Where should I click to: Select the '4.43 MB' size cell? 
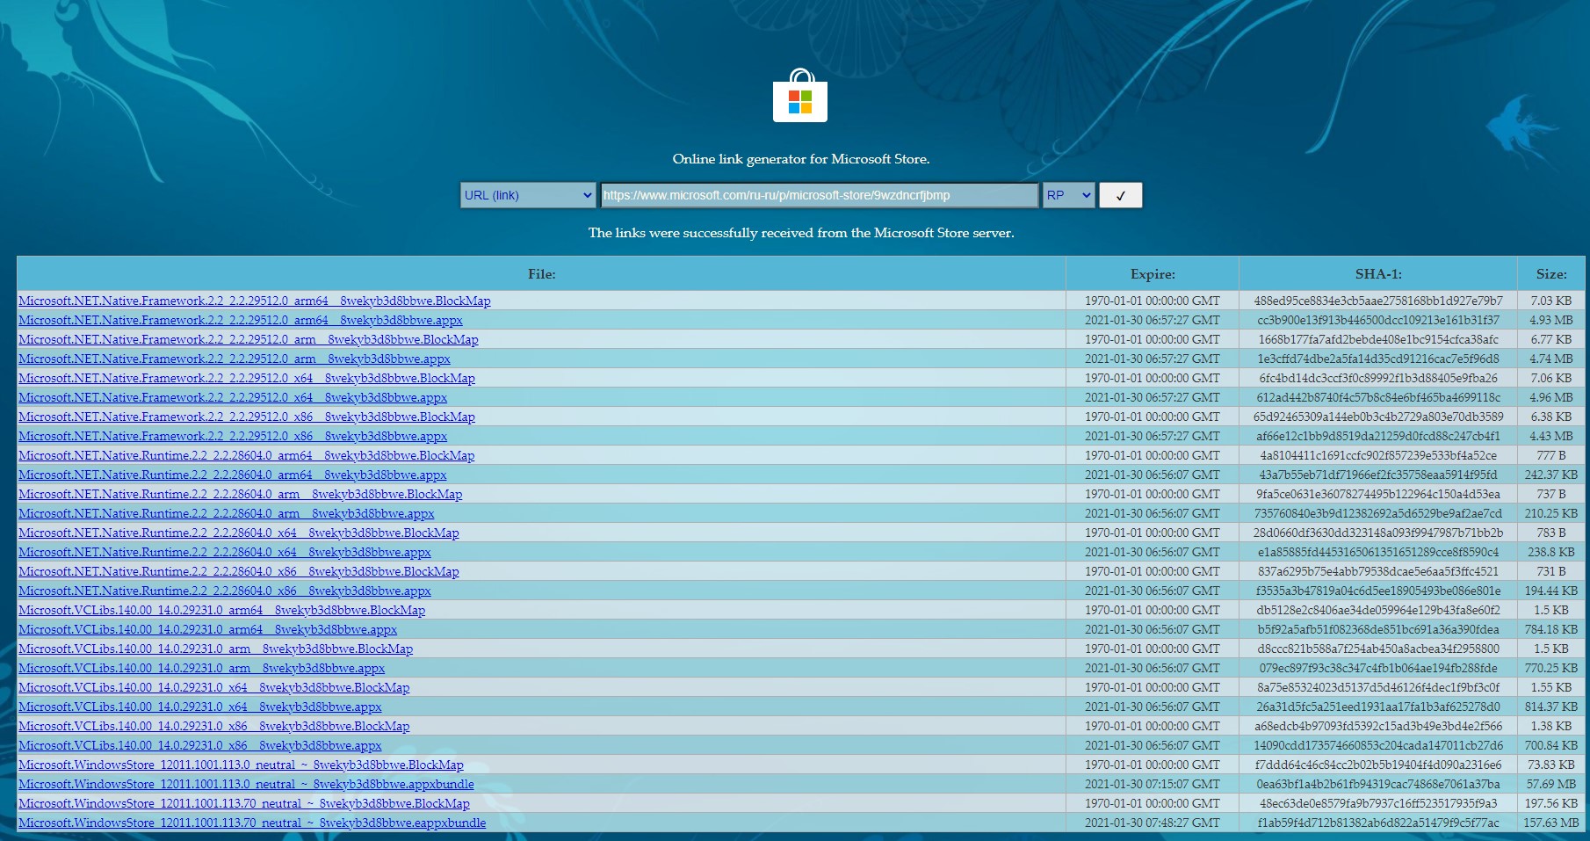(x=1551, y=436)
